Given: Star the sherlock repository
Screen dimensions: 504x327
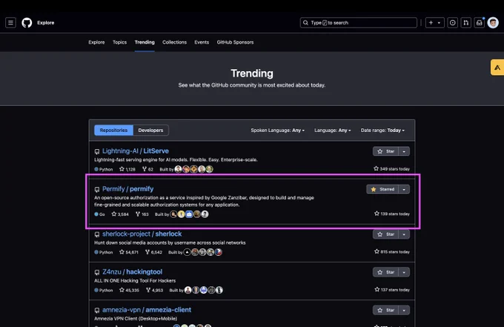Looking at the screenshot, I should (385, 234).
